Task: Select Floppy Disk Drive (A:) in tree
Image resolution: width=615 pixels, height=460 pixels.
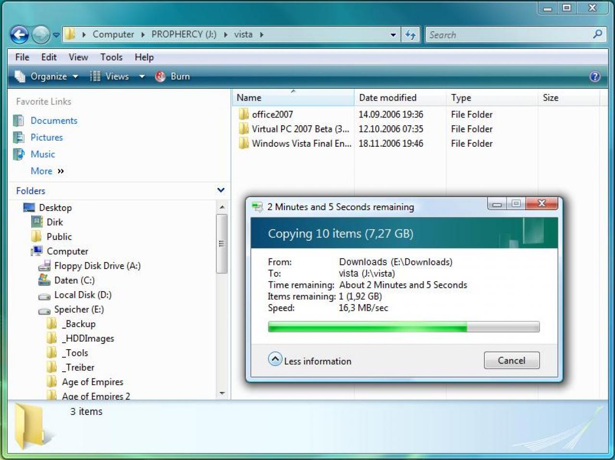Action: pyautogui.click(x=97, y=266)
